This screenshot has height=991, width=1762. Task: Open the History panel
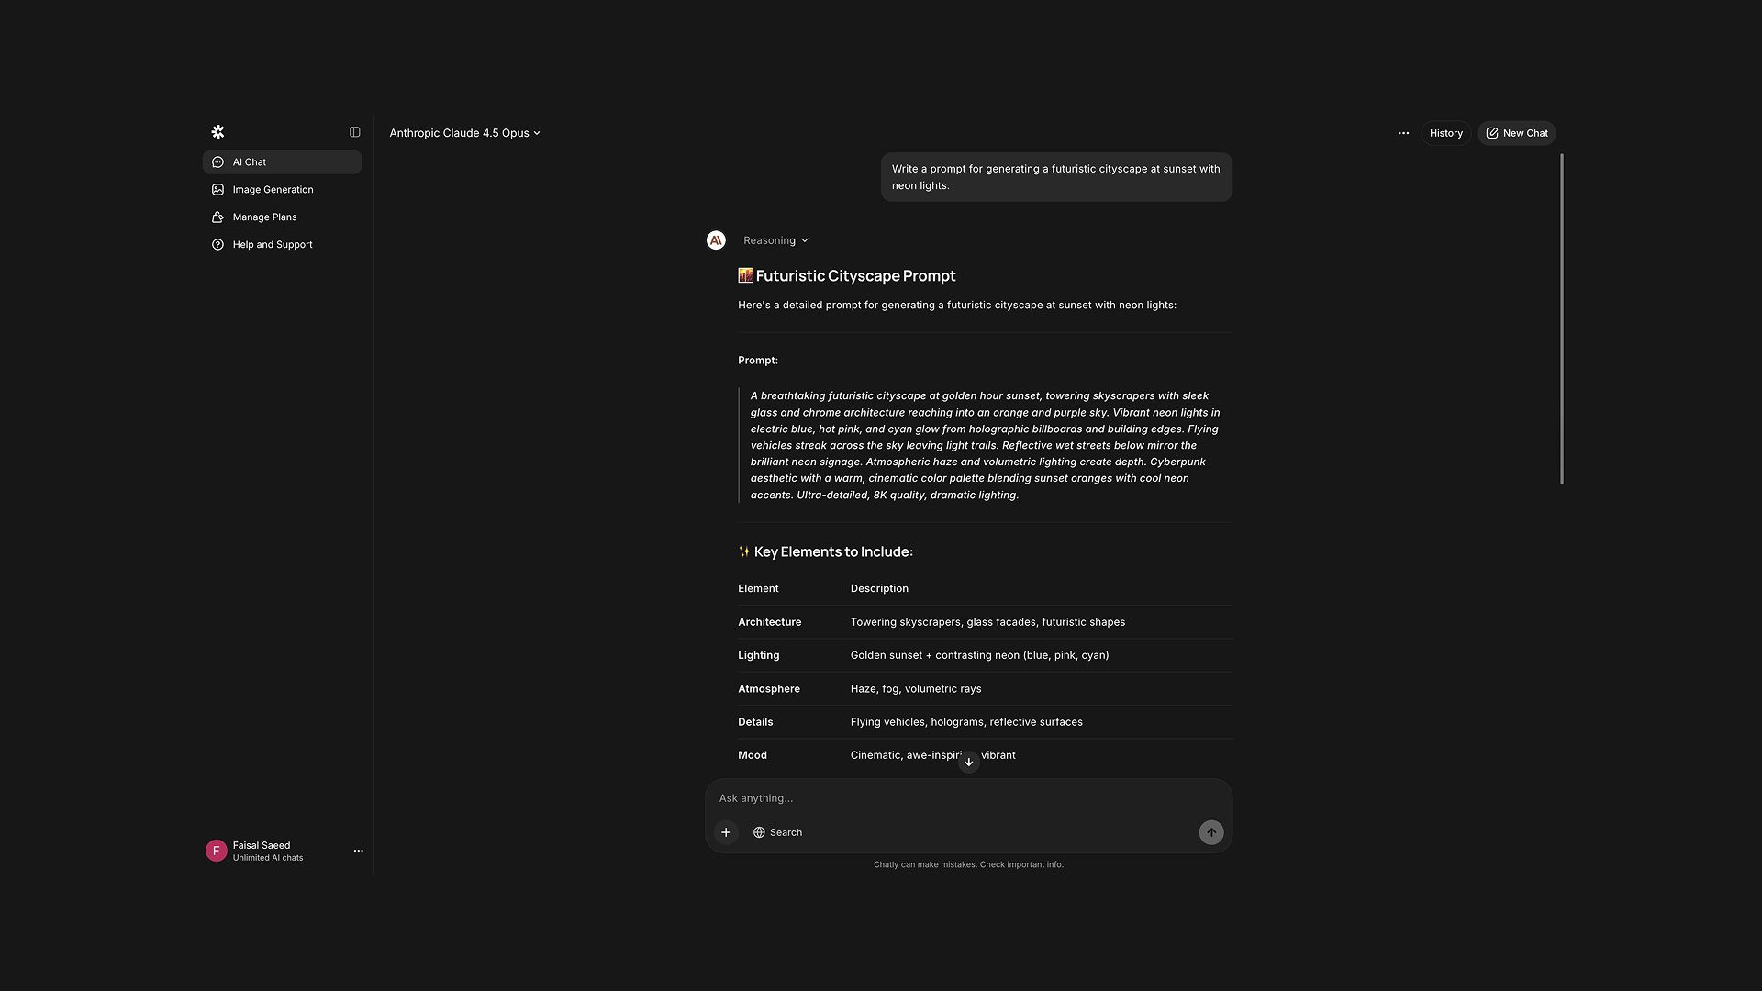pyautogui.click(x=1445, y=133)
